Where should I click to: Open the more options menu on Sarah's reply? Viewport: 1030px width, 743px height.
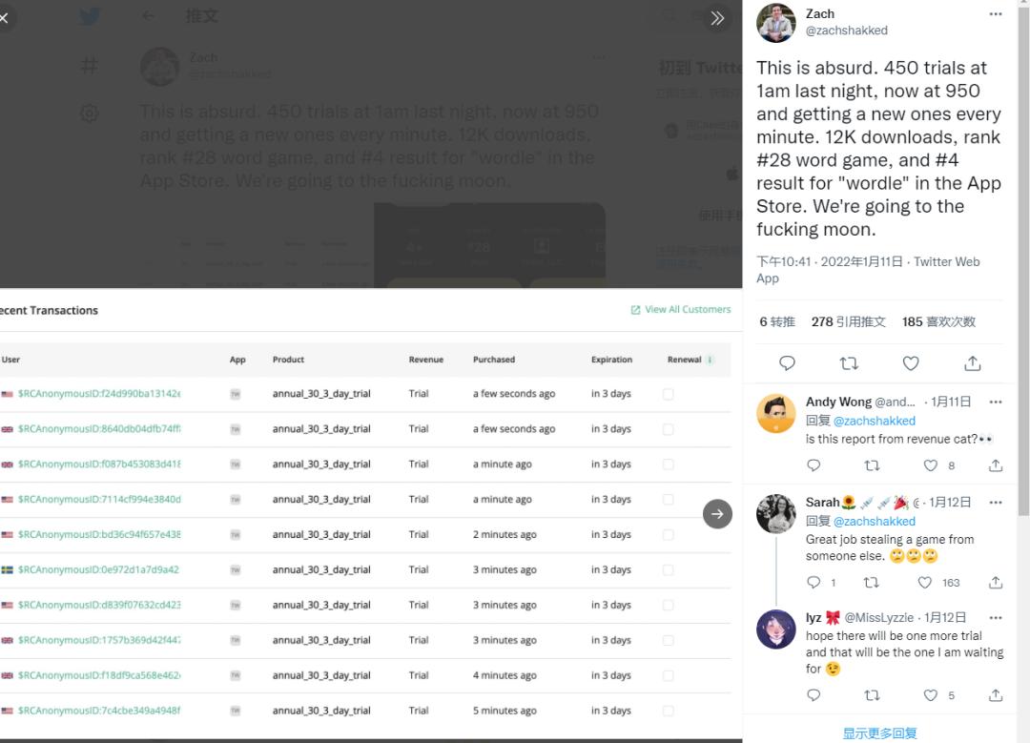tap(995, 503)
